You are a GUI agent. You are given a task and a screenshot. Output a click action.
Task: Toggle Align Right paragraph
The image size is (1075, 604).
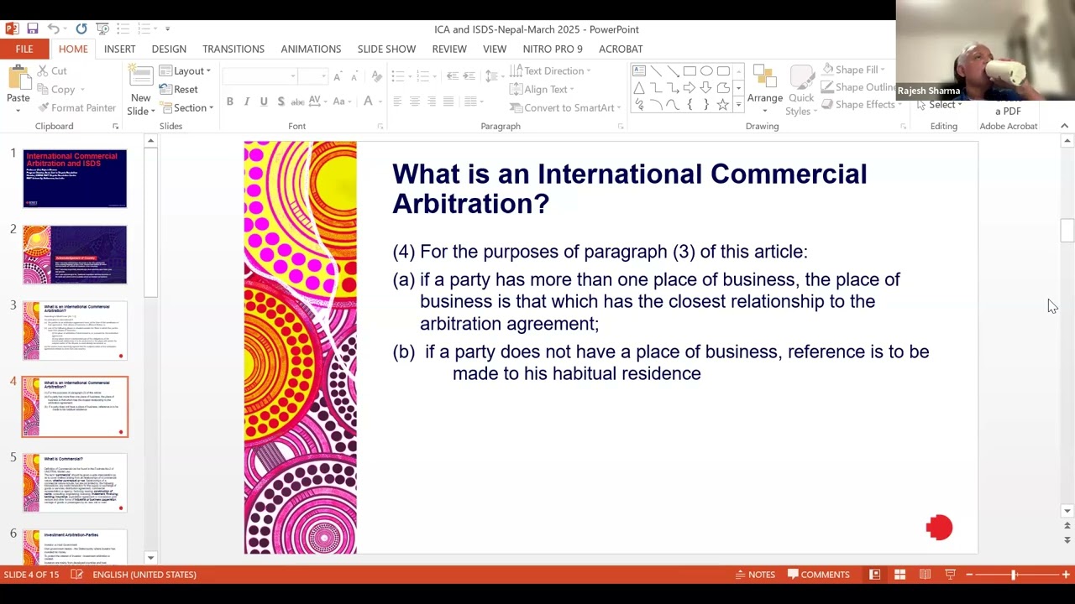coord(431,102)
